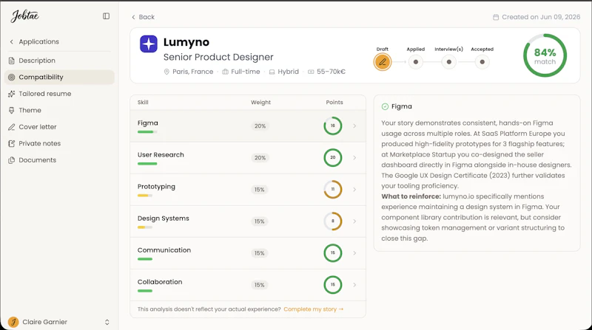The image size is (592, 330).
Task: Click the Figma 20% weight badge
Action: click(x=260, y=126)
